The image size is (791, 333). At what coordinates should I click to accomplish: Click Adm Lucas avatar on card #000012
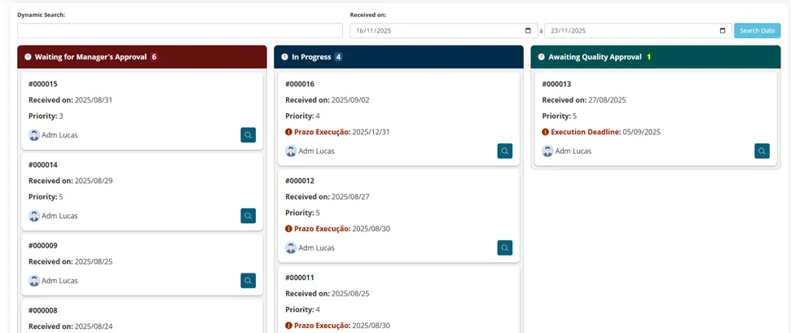tap(291, 248)
